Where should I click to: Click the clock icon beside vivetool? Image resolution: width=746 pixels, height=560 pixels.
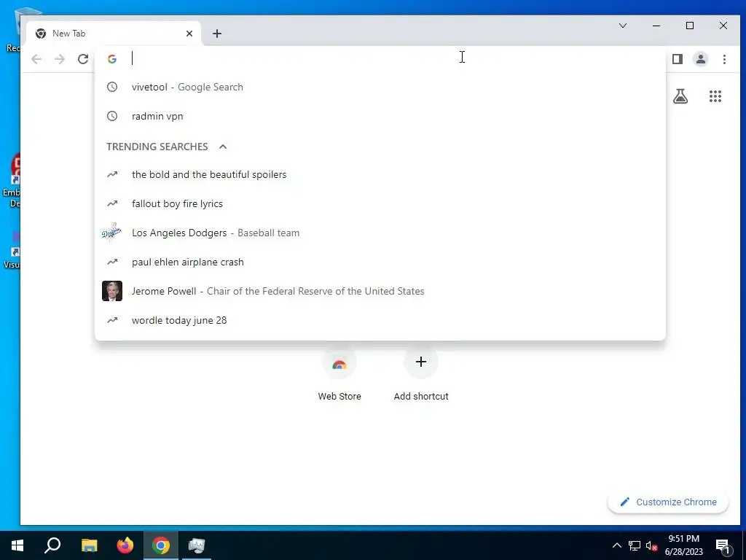pyautogui.click(x=112, y=87)
